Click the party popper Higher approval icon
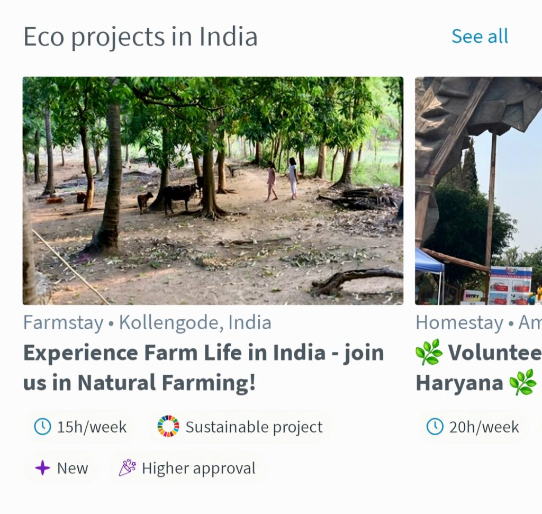Screen dimensions: 542x514 tap(127, 467)
